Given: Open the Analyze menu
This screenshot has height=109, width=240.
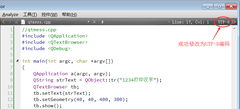Looking at the screenshot, I should pos(10,15).
